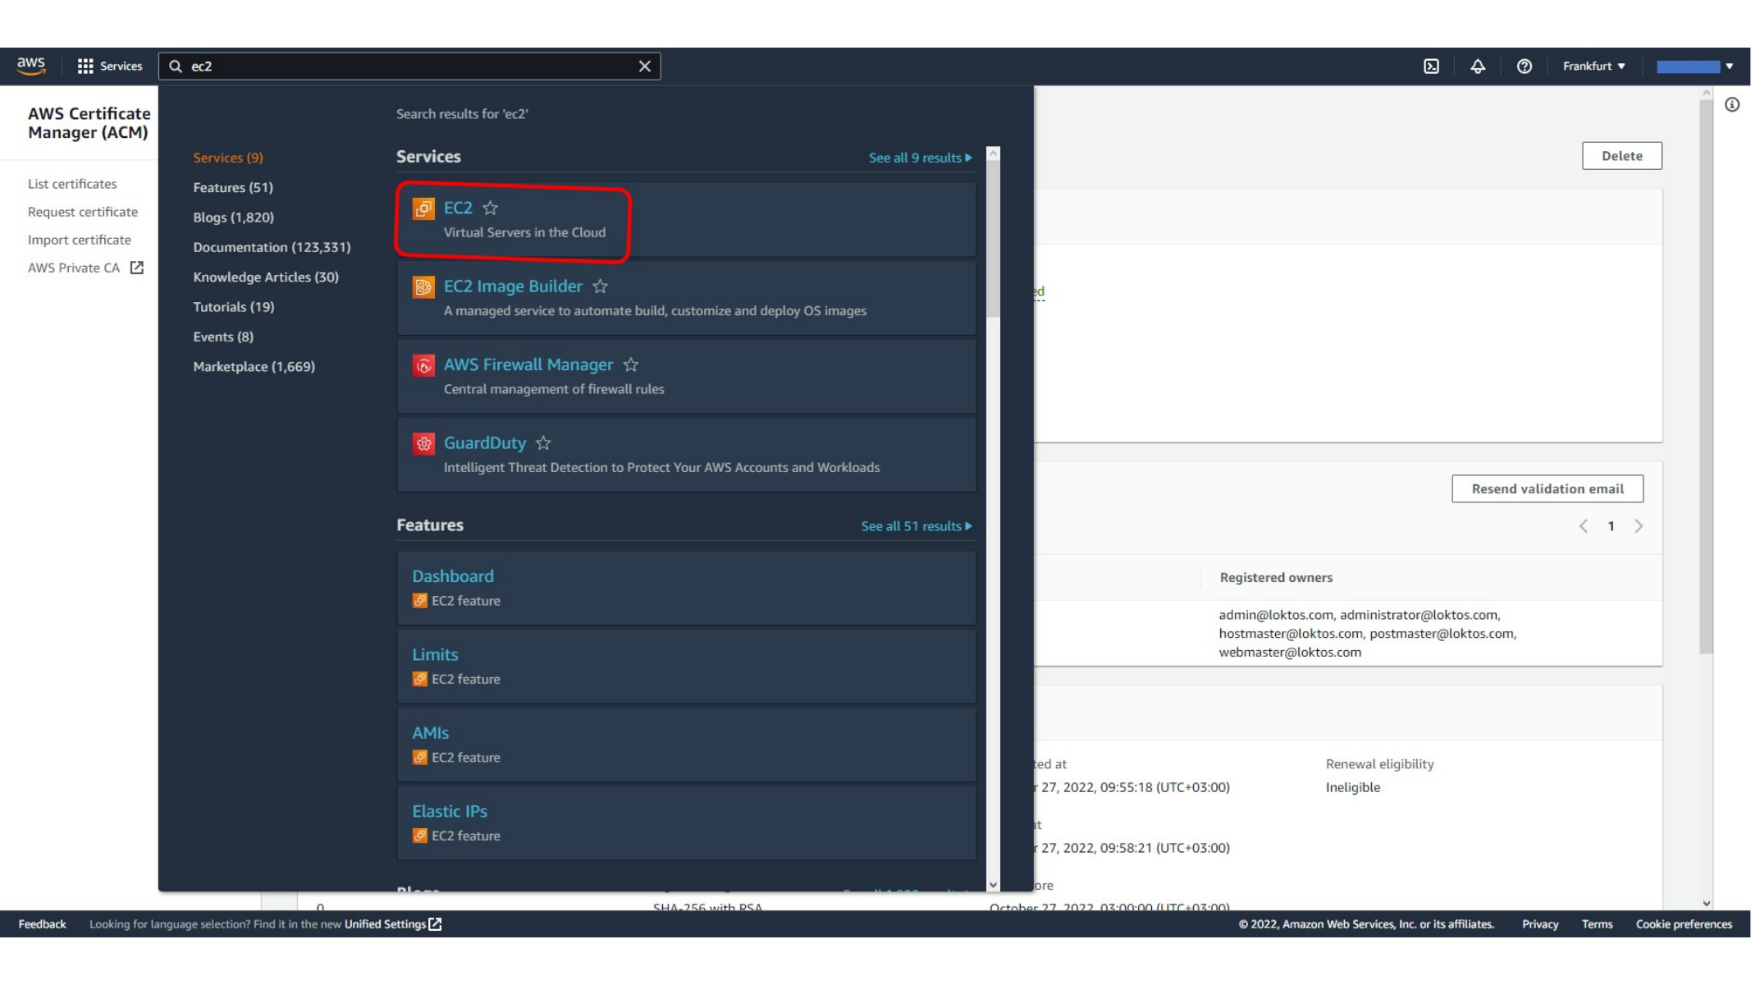The image size is (1751, 985).
Task: Click search results scrollbar down arrow
Action: 993,885
